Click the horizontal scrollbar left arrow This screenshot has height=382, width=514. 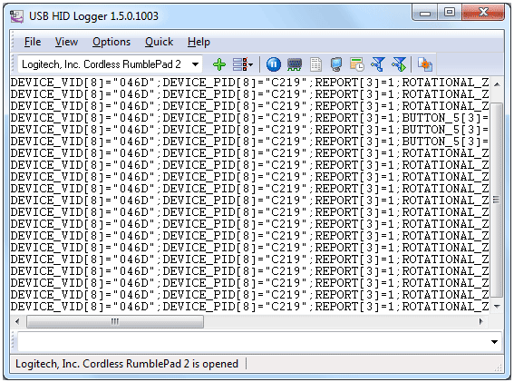tap(17, 321)
